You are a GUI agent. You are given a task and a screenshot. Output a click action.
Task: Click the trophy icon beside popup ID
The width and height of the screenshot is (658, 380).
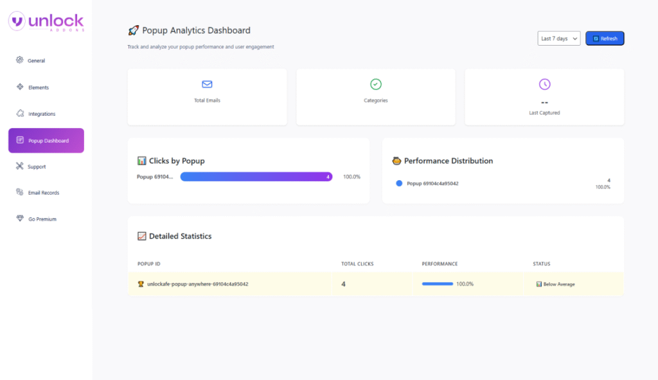coord(141,284)
